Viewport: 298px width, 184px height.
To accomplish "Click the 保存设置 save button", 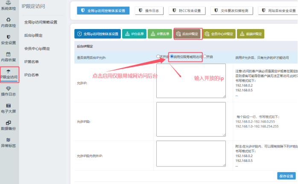I will click(x=286, y=176).
